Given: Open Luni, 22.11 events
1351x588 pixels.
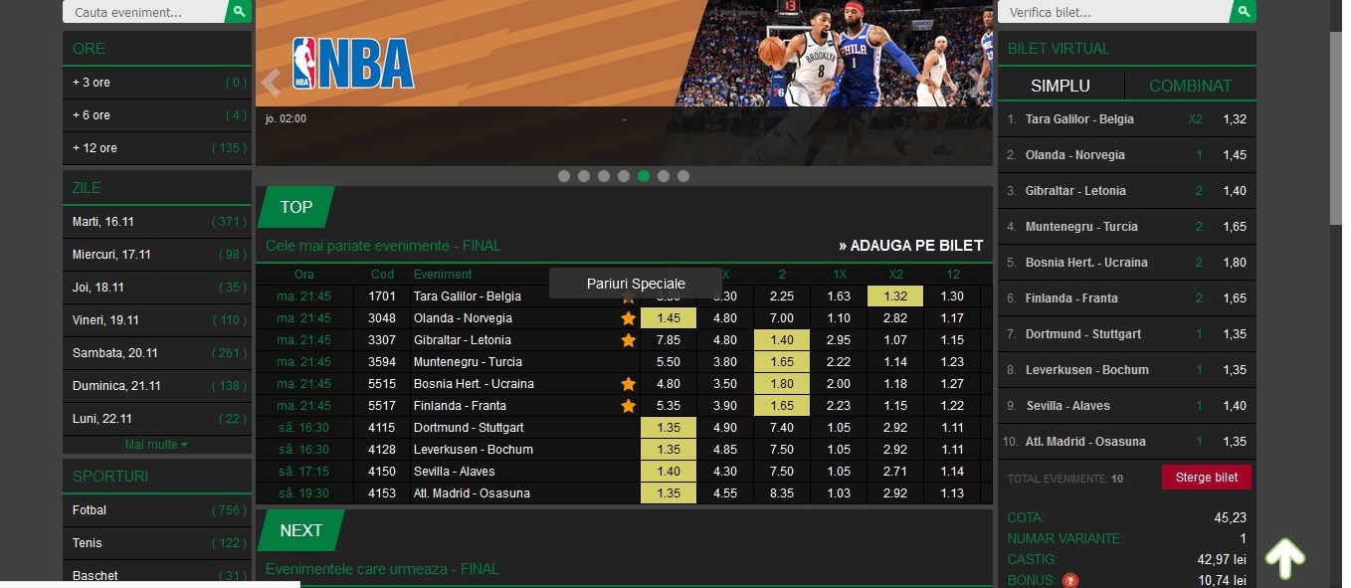Looking at the screenshot, I should 157,419.
